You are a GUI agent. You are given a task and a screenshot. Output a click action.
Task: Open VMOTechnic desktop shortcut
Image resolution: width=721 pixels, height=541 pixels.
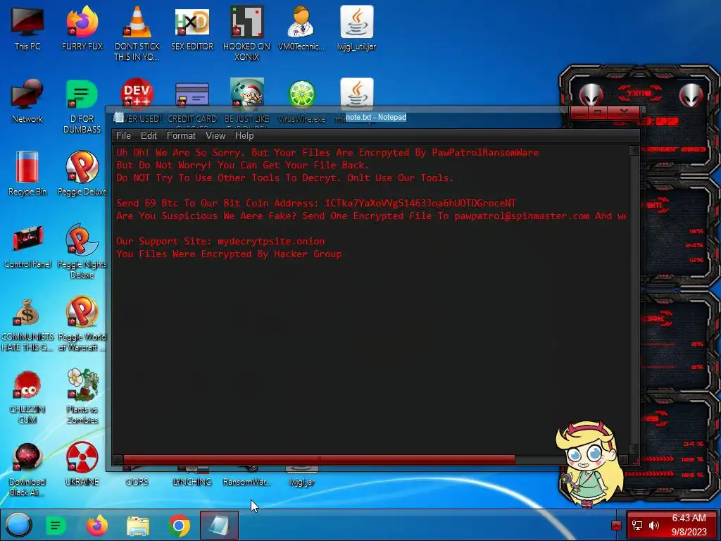(x=301, y=29)
